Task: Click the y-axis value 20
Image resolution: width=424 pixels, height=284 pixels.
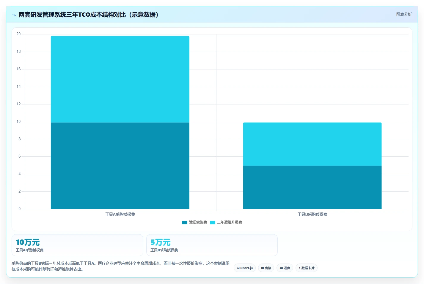Action: pyautogui.click(x=18, y=34)
